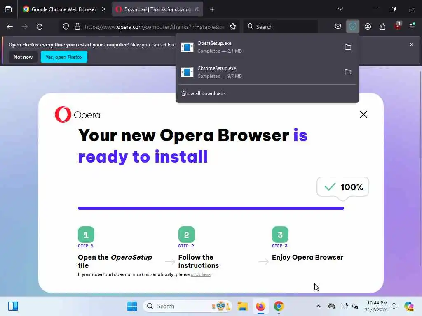This screenshot has height=316, width=422.
Task: Click Open the OperaSetup file text
Action: coord(115,261)
